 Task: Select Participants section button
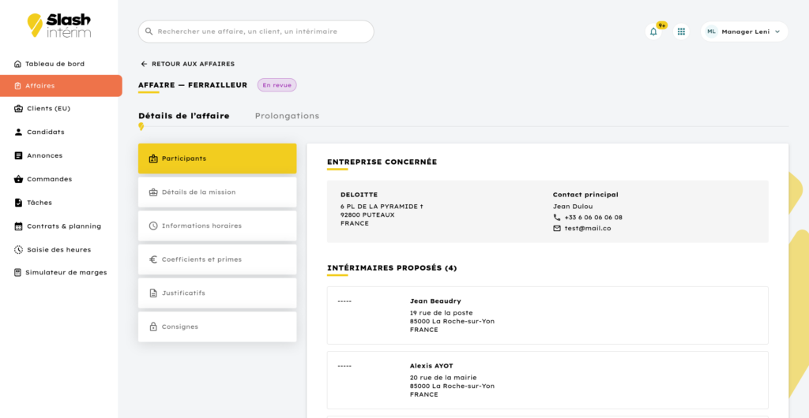217,159
